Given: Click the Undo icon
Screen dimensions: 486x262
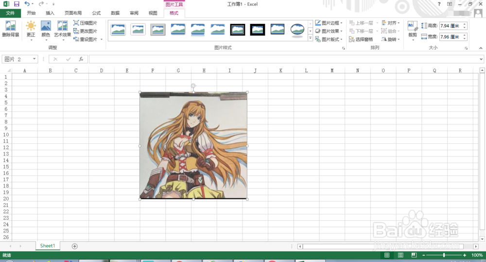Looking at the screenshot, I should coord(27,4).
